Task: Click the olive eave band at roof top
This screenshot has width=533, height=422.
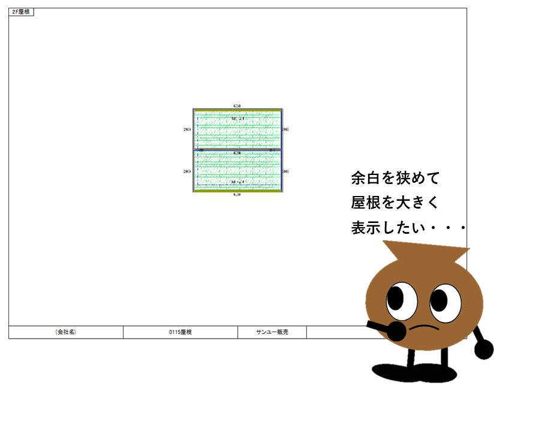Action: tap(237, 110)
